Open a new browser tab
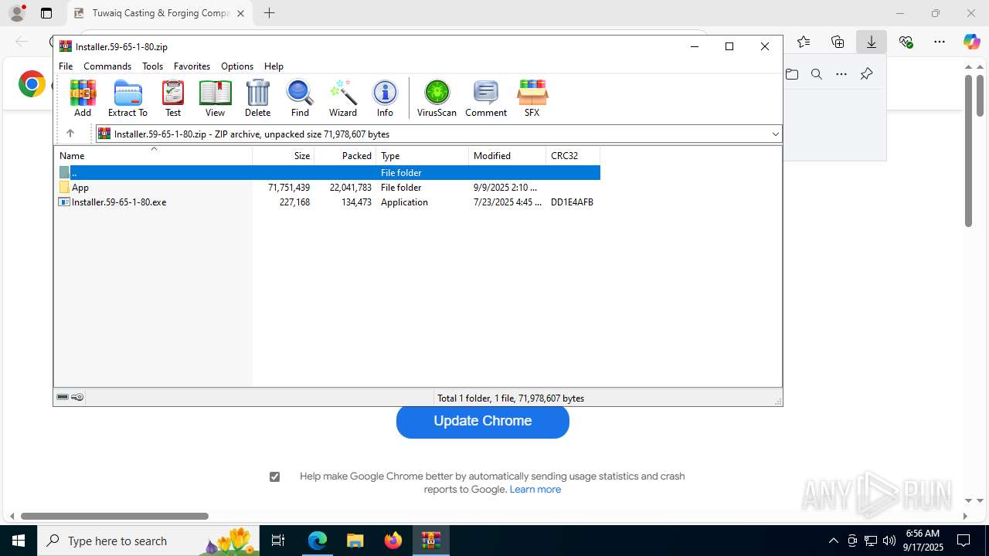989x556 pixels. 269,13
